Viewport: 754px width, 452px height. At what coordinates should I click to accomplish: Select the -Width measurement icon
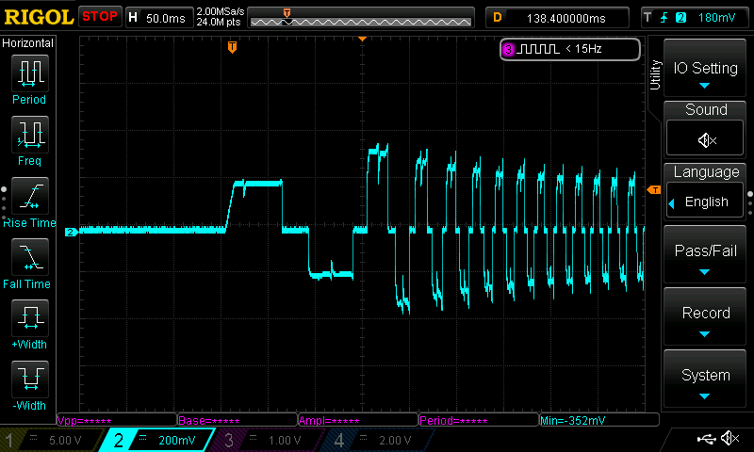pos(29,380)
